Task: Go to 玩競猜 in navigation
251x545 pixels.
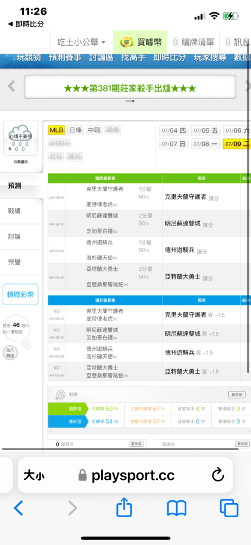Action: click(x=29, y=57)
